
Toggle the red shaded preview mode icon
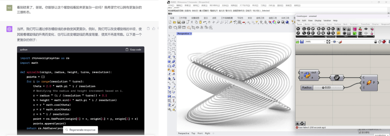pyautogui.click(x=384, y=42)
